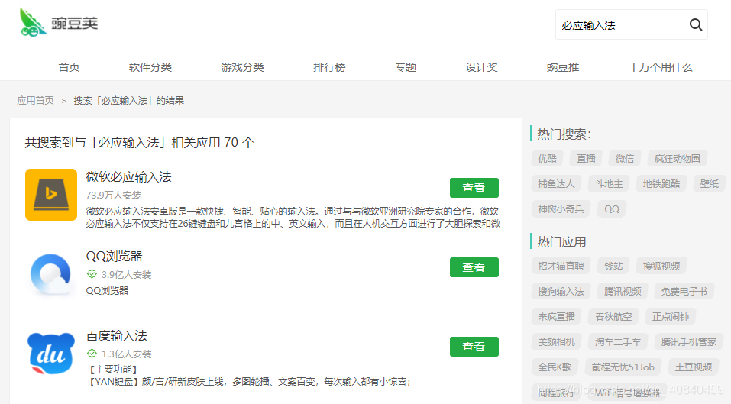This screenshot has height=404, width=731.
Task: Go to 首页 navigation tab
Action: coord(69,67)
